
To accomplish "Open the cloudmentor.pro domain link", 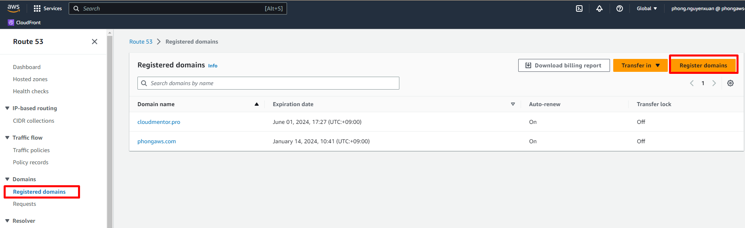I will [x=159, y=122].
